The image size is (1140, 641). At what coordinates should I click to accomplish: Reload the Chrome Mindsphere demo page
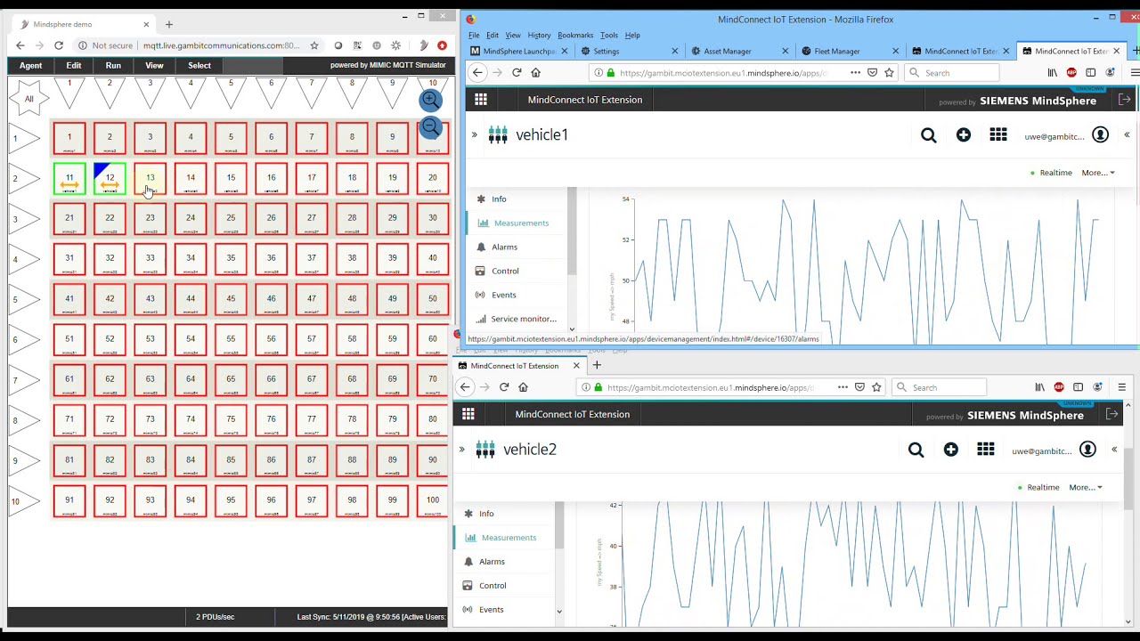pyautogui.click(x=59, y=45)
